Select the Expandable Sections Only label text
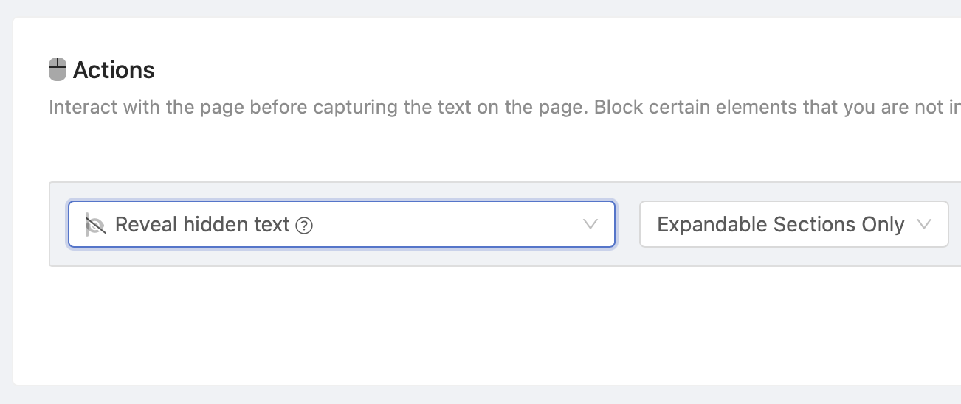The height and width of the screenshot is (404, 961). tap(781, 224)
